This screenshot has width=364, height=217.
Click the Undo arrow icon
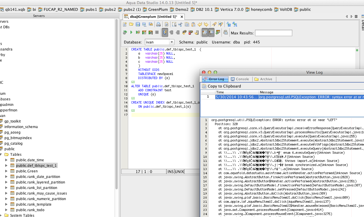pyautogui.click(x=200, y=24)
